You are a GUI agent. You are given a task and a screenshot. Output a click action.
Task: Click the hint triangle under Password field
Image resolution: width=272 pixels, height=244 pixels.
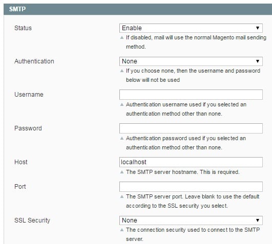click(122, 138)
